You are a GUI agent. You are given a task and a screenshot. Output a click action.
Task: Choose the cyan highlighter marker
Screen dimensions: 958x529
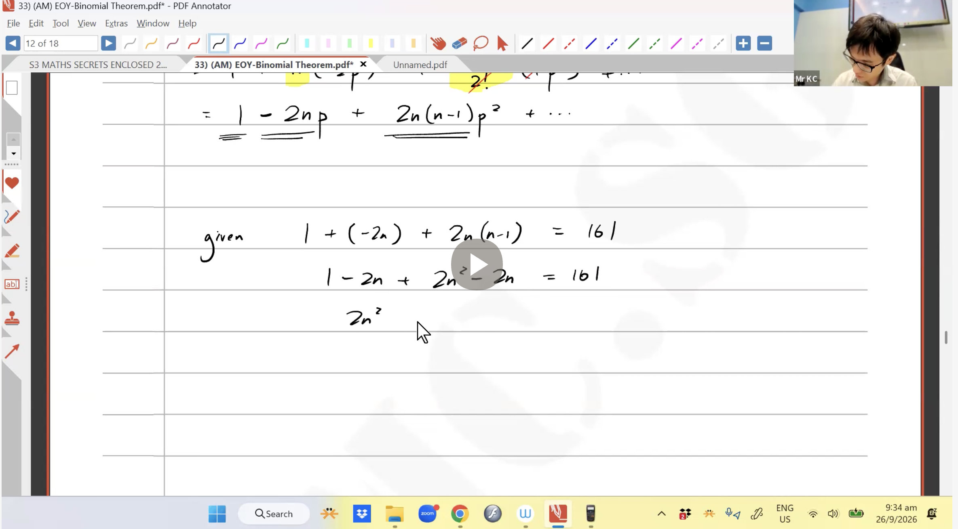(x=307, y=43)
